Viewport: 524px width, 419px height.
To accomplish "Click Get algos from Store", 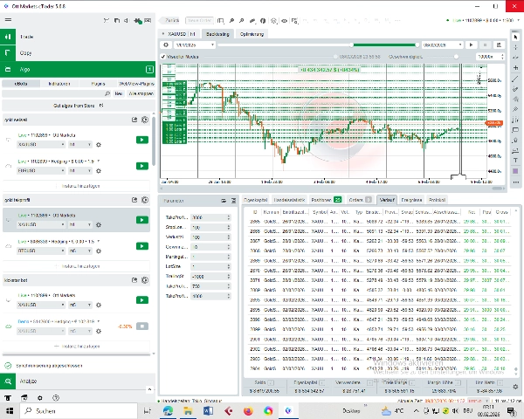I will 79,106.
